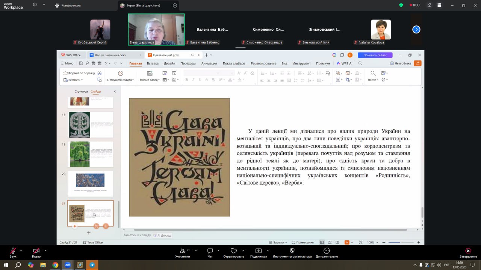Open the Меню button in WPS
481x270 pixels.
tap(67, 63)
